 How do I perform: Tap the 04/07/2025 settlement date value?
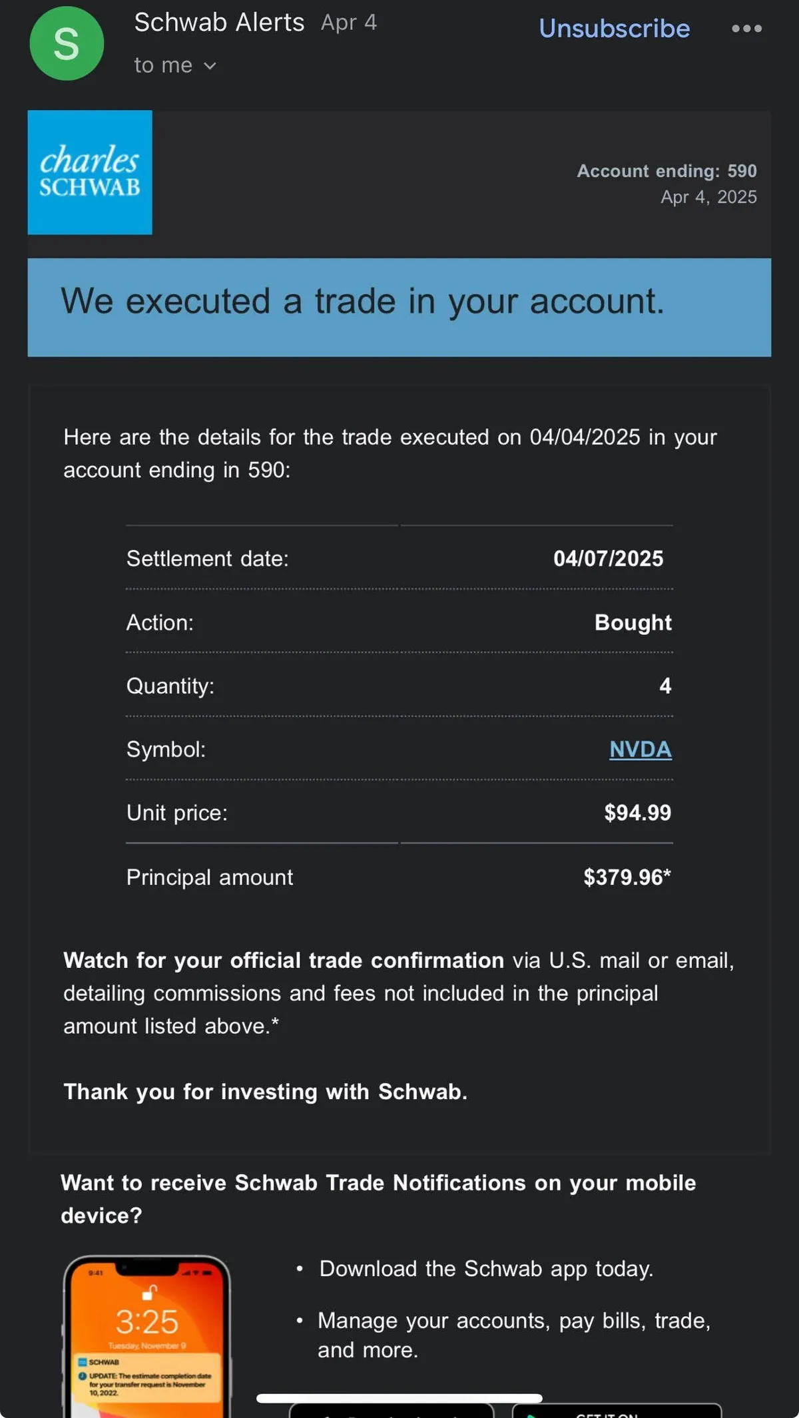pyautogui.click(x=608, y=559)
